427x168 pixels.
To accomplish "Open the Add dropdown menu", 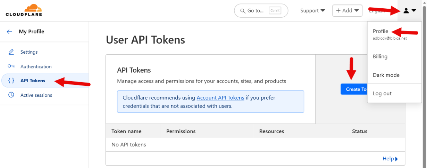I will tap(347, 11).
